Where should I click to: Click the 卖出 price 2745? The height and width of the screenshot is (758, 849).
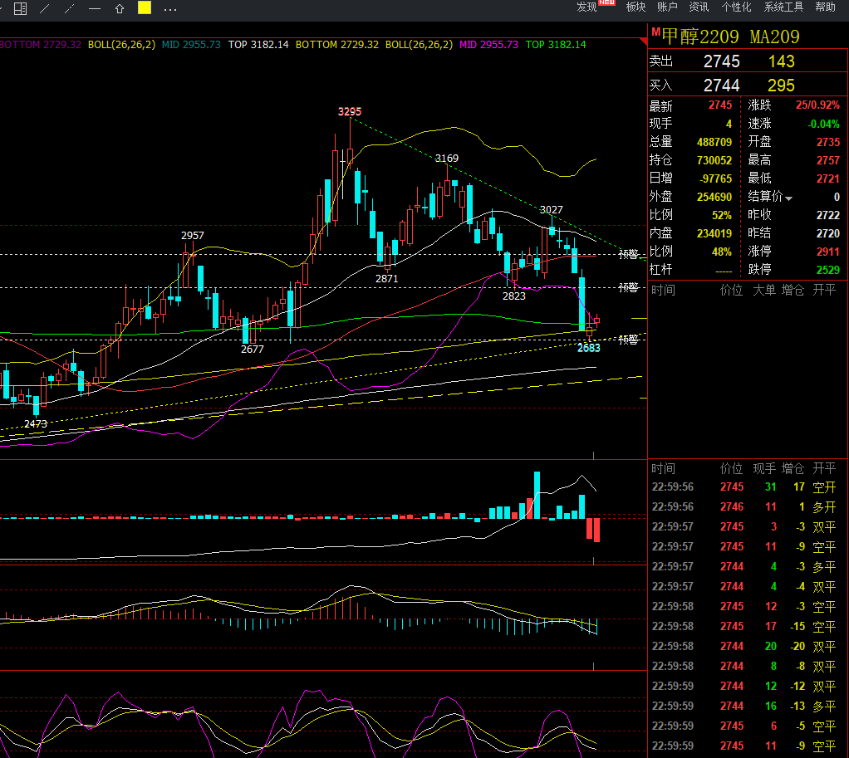pos(721,61)
